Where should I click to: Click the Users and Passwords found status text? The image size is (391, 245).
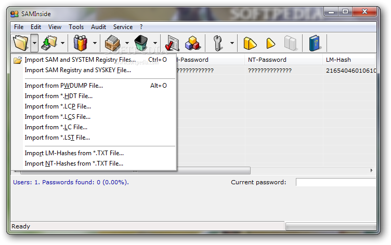(x=71, y=182)
